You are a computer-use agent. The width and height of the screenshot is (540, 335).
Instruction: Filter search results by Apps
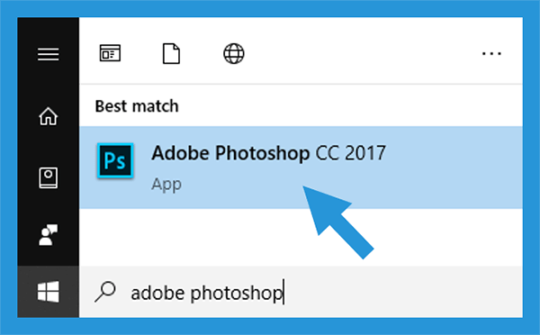pyautogui.click(x=110, y=53)
